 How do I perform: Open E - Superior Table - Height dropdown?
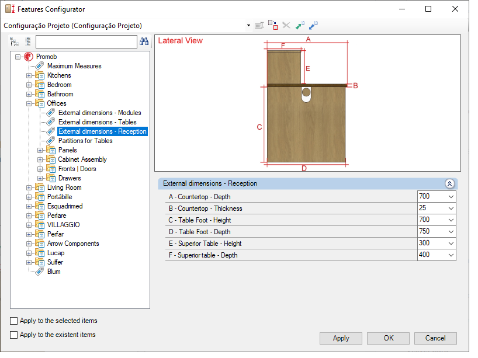(451, 244)
